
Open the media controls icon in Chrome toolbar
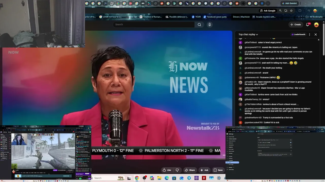coord(309,11)
